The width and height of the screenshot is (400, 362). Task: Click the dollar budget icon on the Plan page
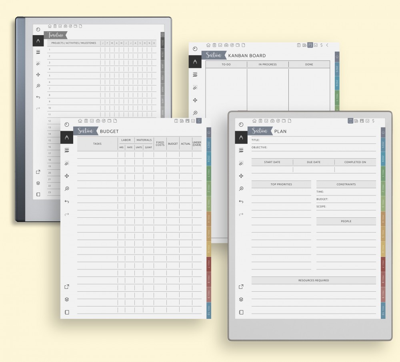click(x=373, y=121)
